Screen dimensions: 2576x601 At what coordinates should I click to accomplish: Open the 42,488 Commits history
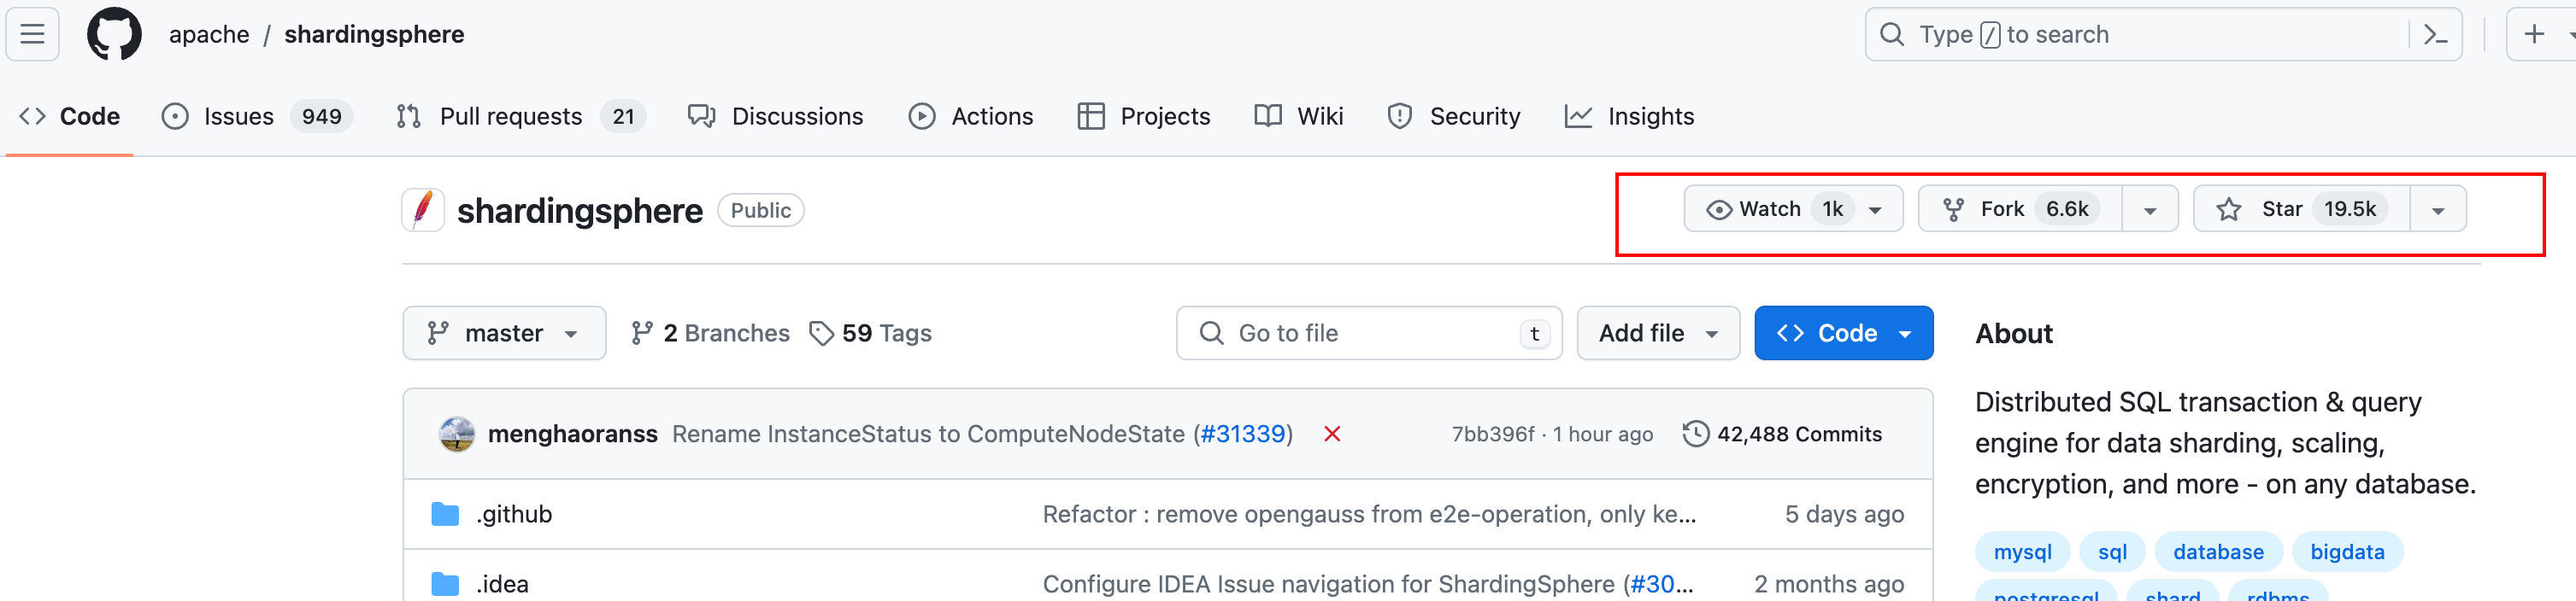click(1782, 435)
